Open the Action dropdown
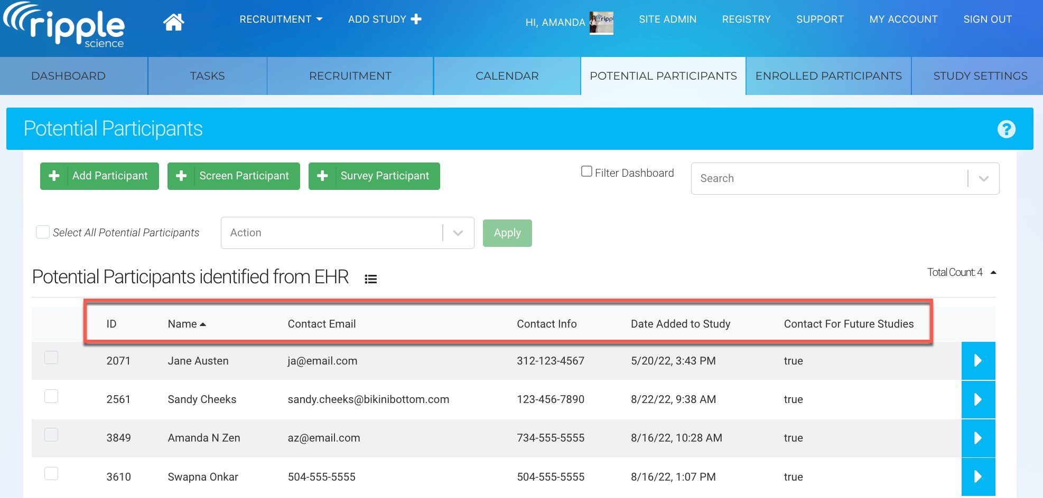This screenshot has height=498, width=1043. (x=347, y=233)
